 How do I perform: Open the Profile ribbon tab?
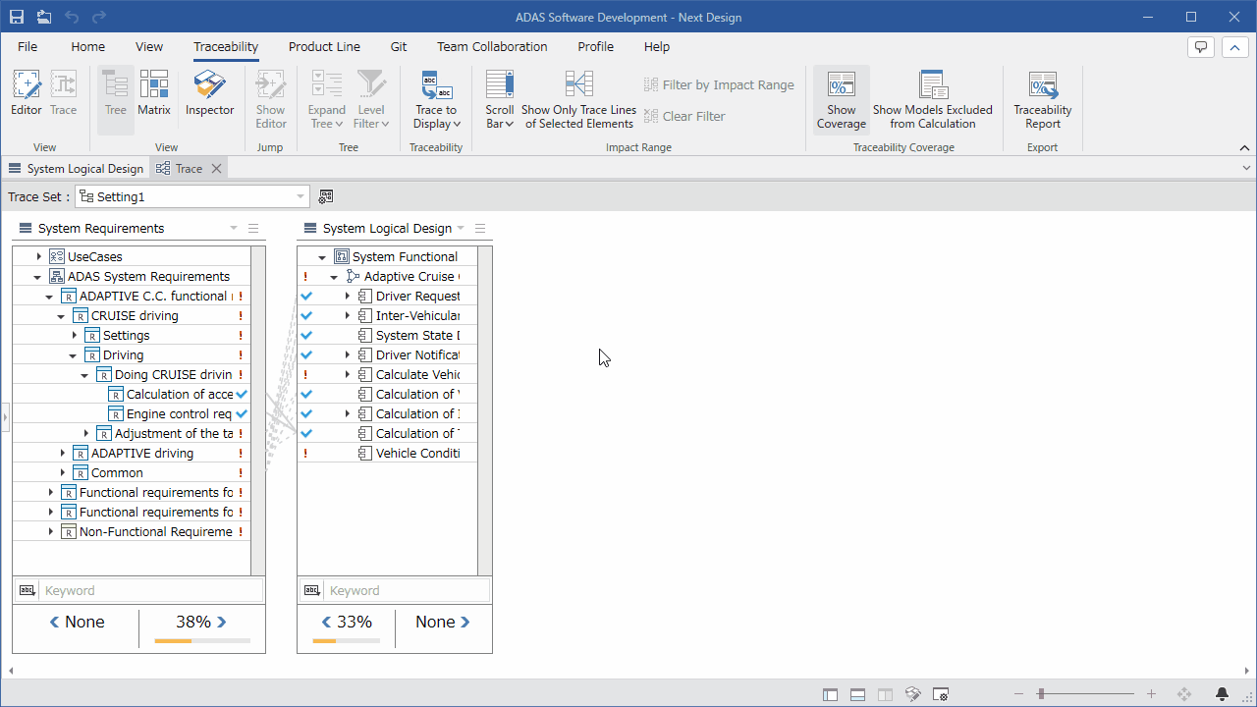pos(595,46)
